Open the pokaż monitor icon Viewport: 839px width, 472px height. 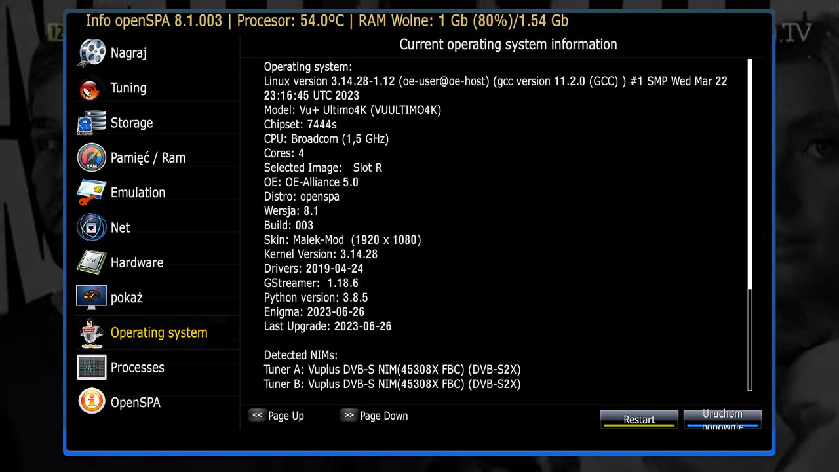92,298
